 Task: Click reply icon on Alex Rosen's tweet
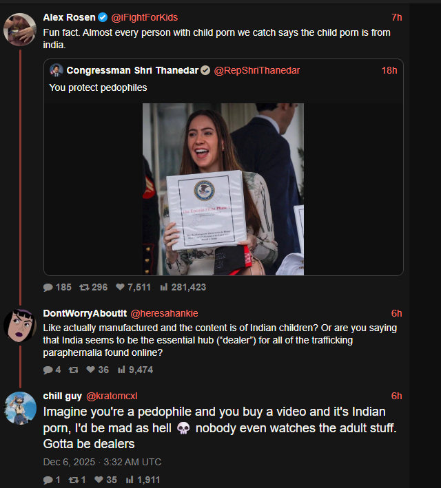(x=48, y=287)
